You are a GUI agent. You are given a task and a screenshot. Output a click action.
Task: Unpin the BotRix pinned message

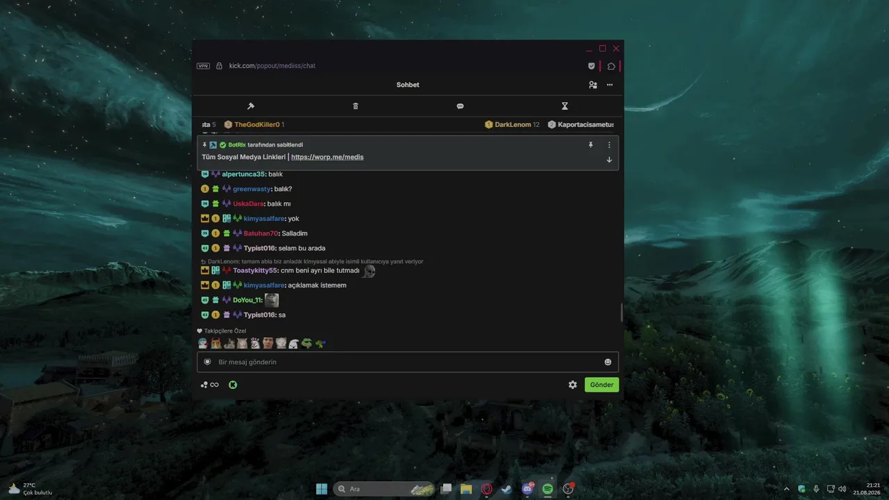(590, 145)
